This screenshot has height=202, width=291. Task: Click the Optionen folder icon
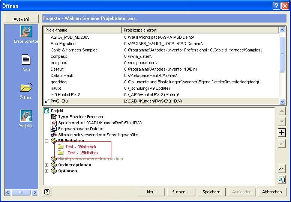point(54,171)
